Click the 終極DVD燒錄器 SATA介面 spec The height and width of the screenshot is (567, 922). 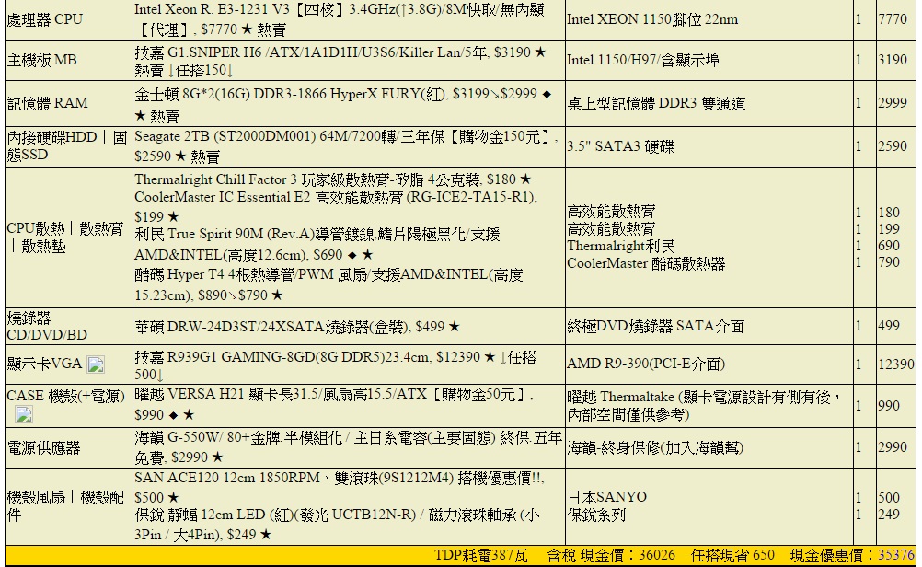tap(656, 327)
